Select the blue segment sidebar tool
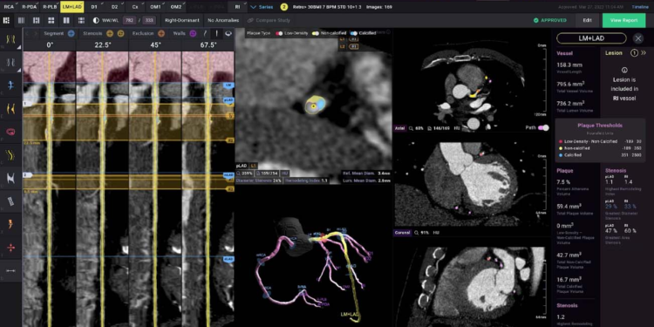The image size is (654, 327). [x=10, y=85]
